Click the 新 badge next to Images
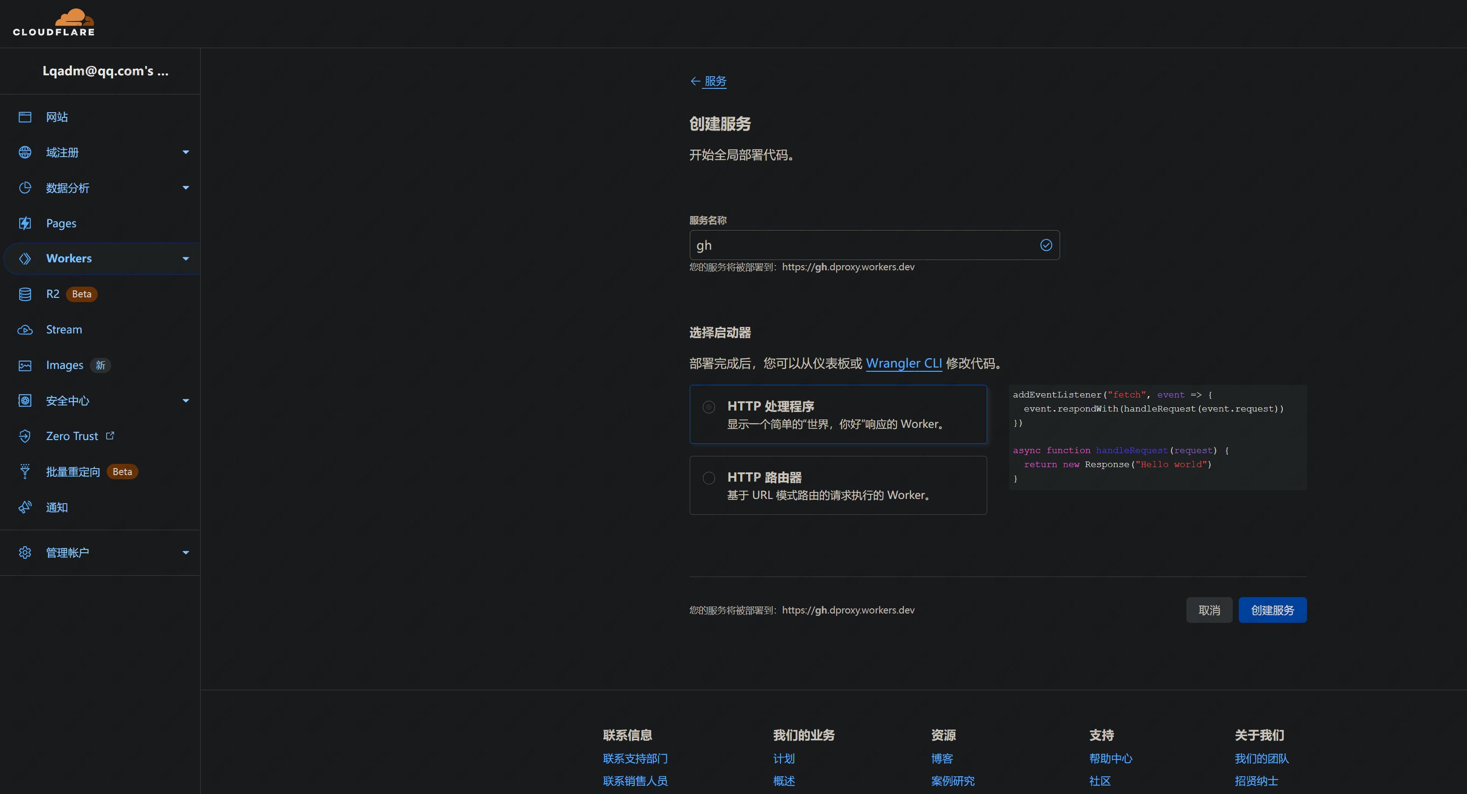Viewport: 1467px width, 794px height. point(100,365)
